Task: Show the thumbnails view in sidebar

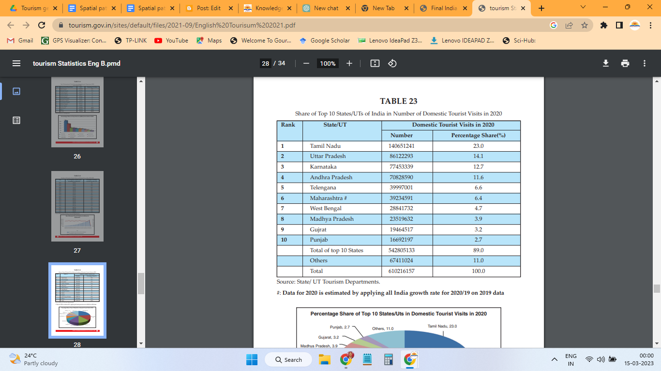Action: tap(16, 91)
